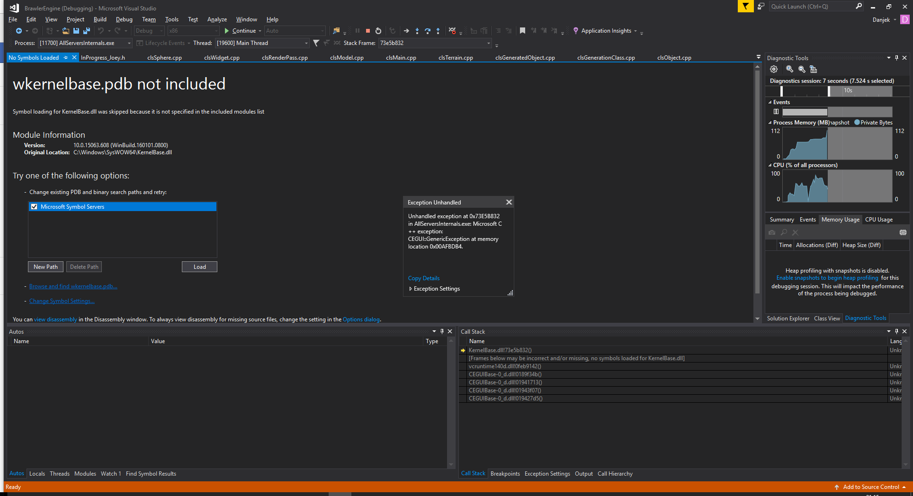Click the Save All icon in toolbar
This screenshot has width=913, height=496.
point(87,31)
